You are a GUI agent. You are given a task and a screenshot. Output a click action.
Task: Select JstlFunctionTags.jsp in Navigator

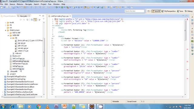(x=20, y=64)
